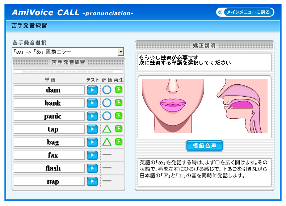Select the word fax
Screen dimensions: 286x206
(49, 155)
